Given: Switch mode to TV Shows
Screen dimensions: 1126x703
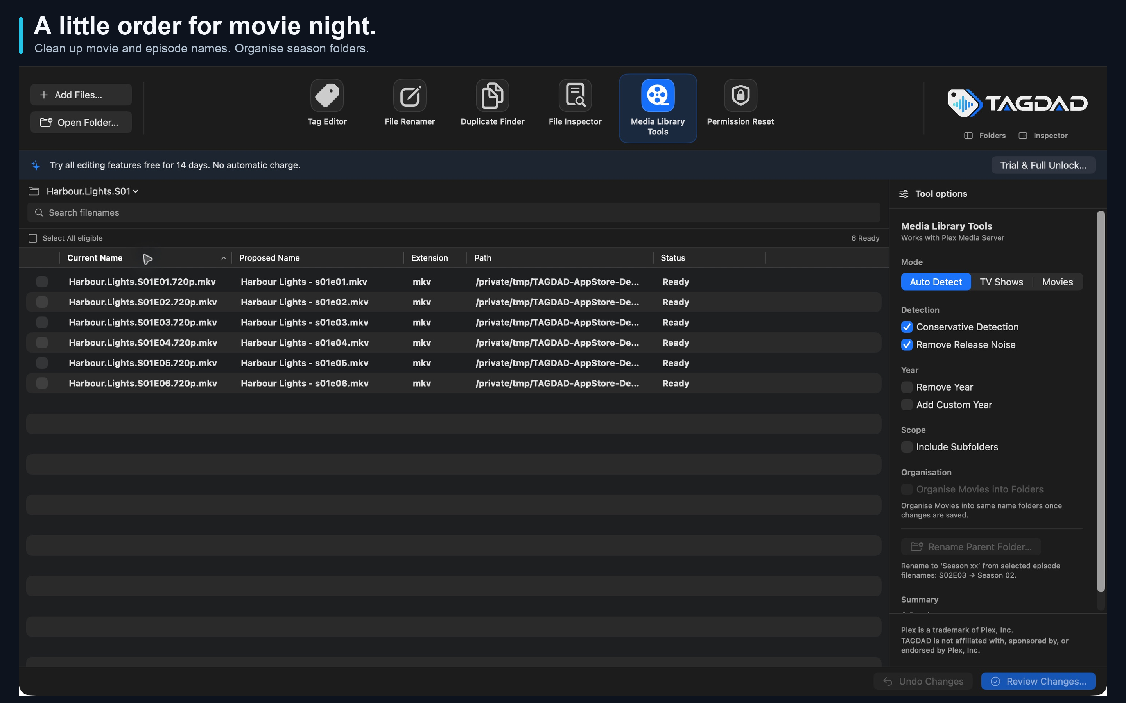Looking at the screenshot, I should [x=1001, y=282].
